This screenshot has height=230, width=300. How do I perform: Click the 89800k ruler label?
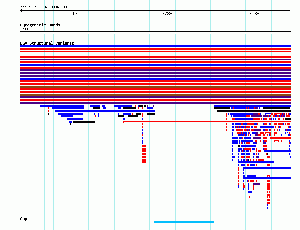coord(253,13)
